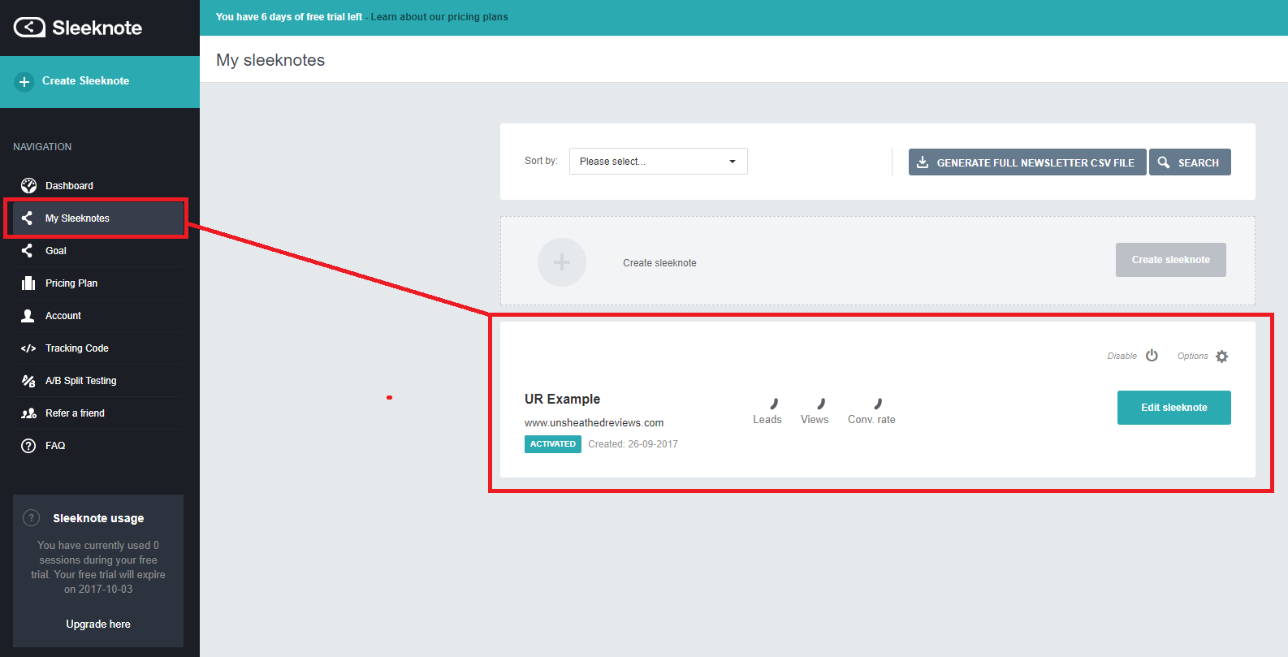Click the Created: 26-09-2017 text

coord(633,444)
